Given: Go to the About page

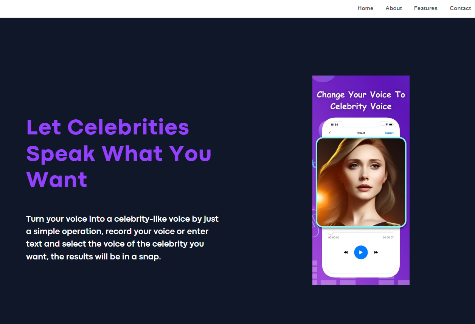Looking at the screenshot, I should pos(394,8).
